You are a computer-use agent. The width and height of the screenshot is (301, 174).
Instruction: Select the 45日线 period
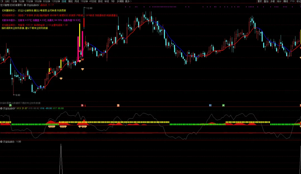(93, 1)
